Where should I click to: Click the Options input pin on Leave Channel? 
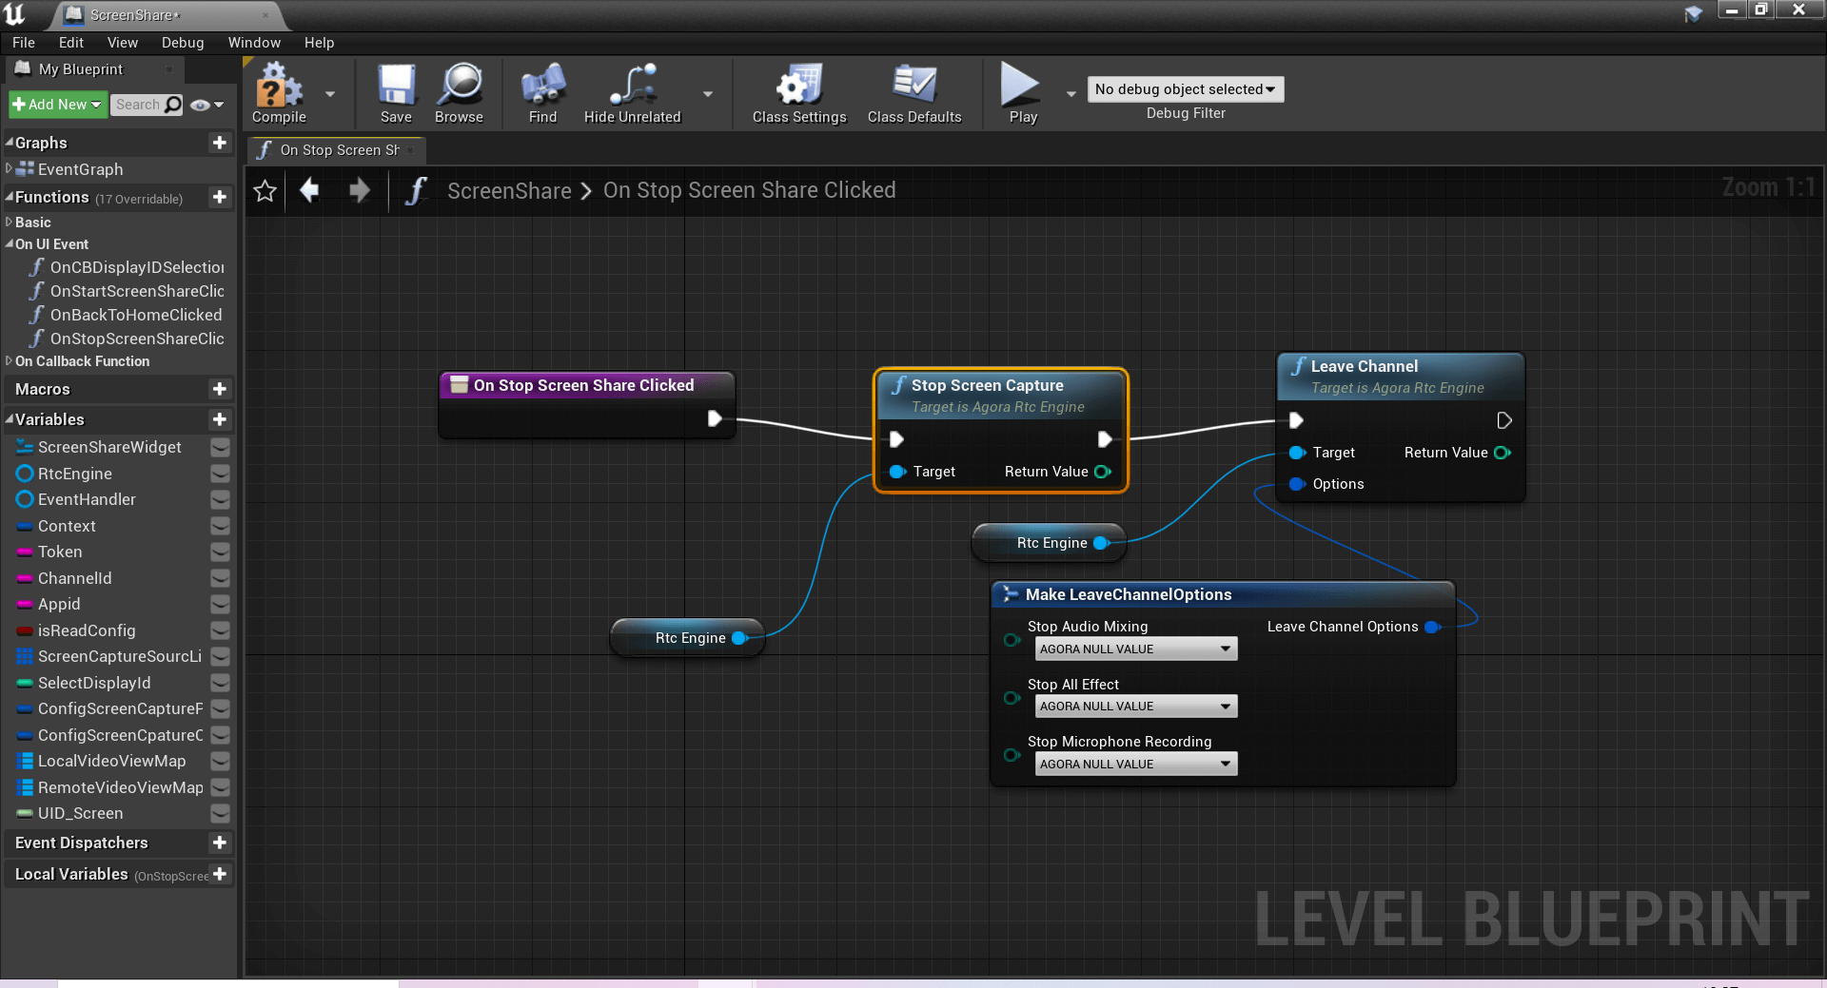tap(1296, 484)
